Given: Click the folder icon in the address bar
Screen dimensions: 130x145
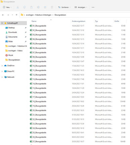Looking at the screenshot, I should (22, 15).
